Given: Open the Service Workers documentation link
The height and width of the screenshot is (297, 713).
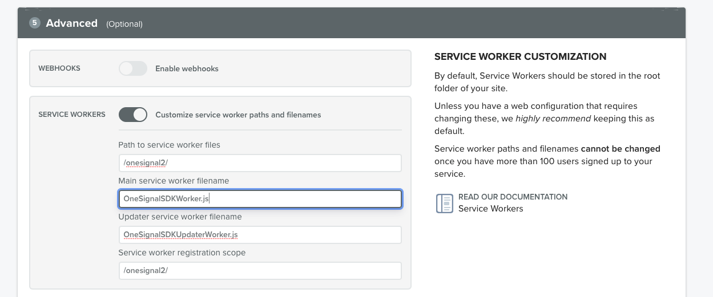Looking at the screenshot, I should tap(490, 209).
